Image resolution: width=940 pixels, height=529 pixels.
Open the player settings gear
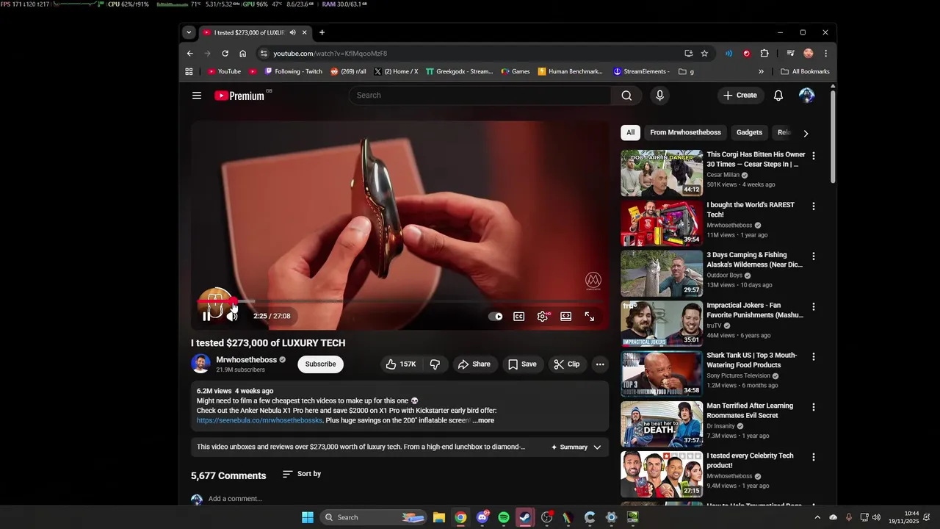[x=543, y=317]
